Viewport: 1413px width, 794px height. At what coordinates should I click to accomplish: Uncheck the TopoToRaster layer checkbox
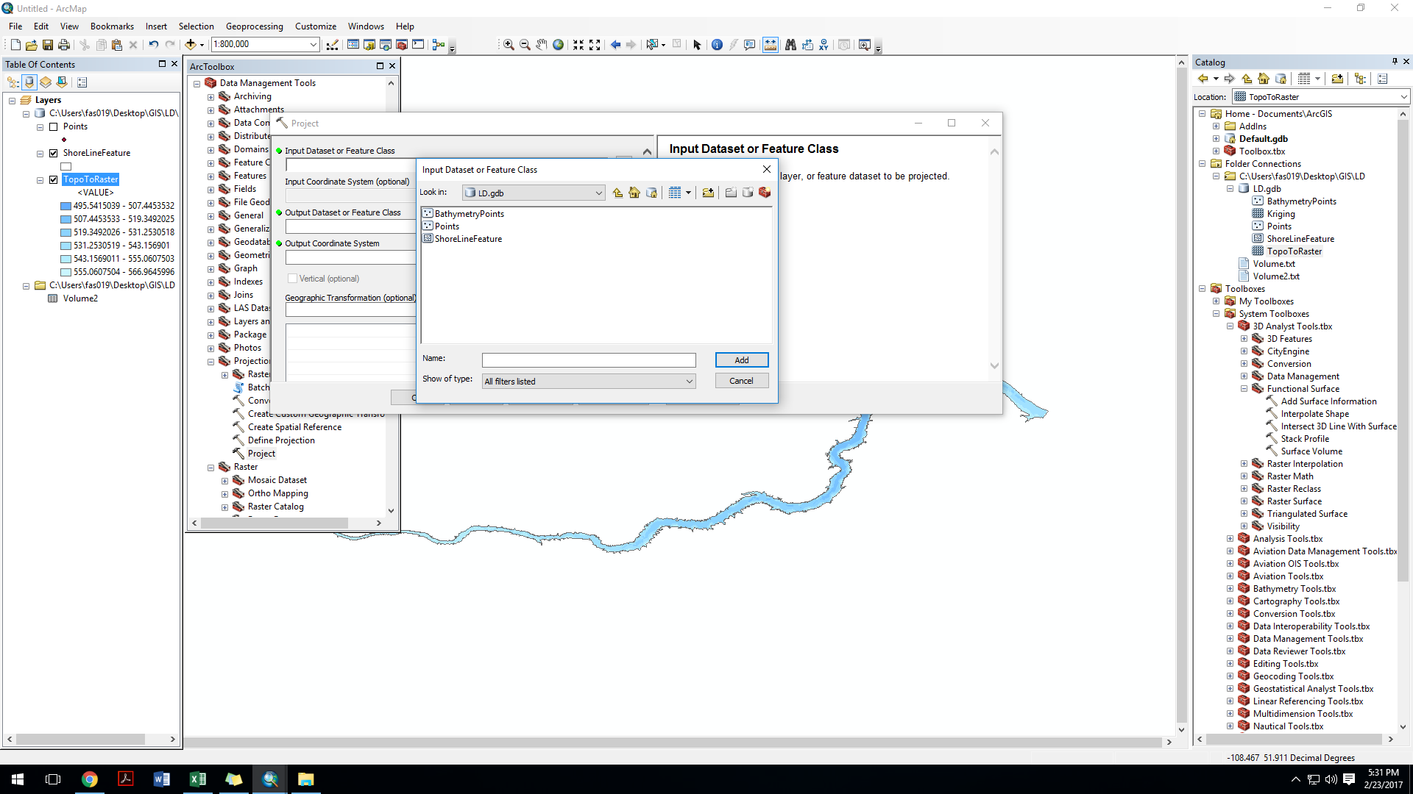[x=53, y=179]
